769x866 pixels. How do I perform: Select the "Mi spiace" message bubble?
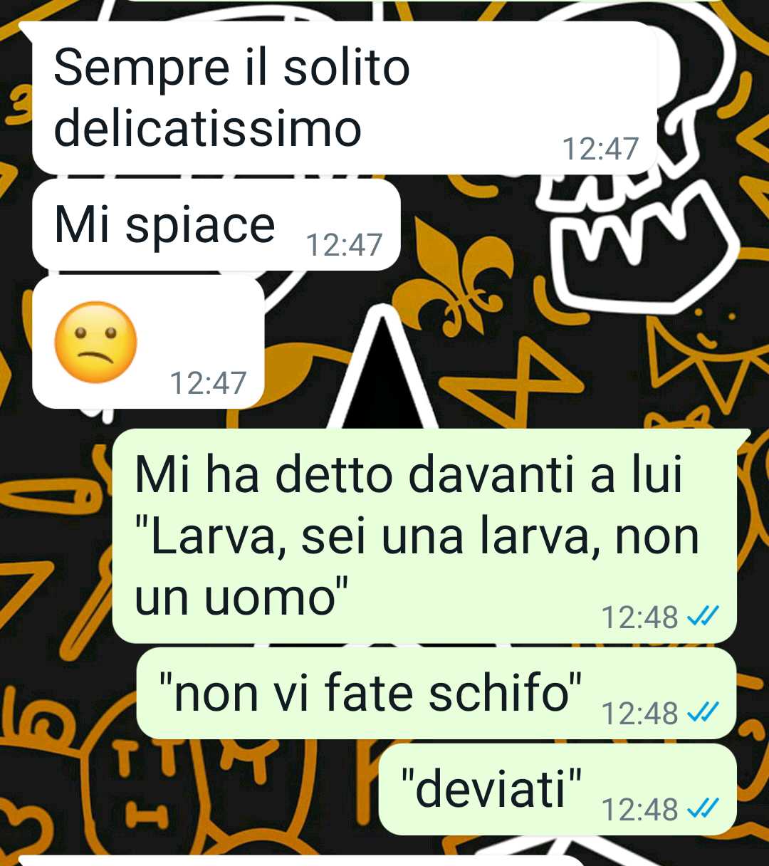(x=216, y=225)
